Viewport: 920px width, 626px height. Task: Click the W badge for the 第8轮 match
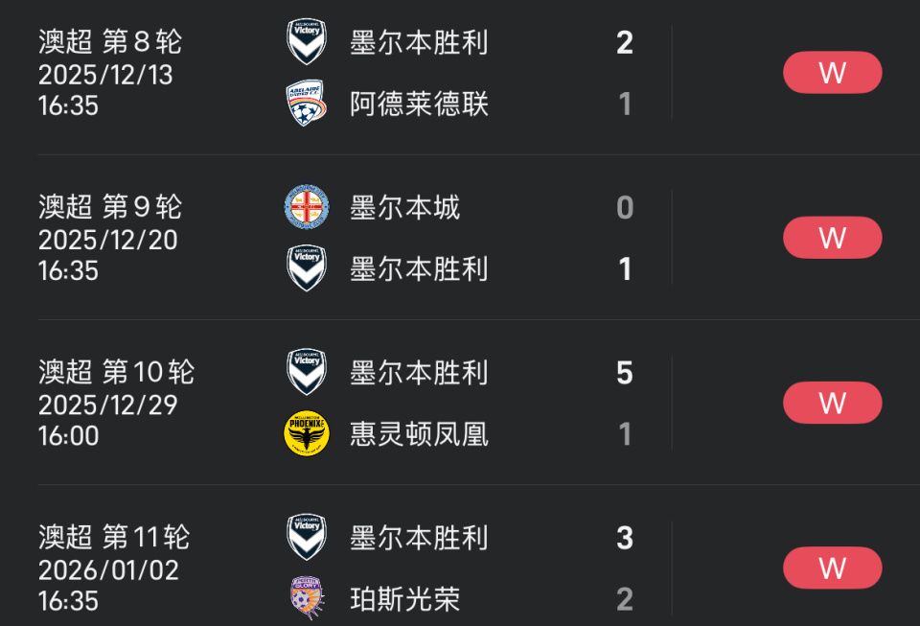pos(832,73)
